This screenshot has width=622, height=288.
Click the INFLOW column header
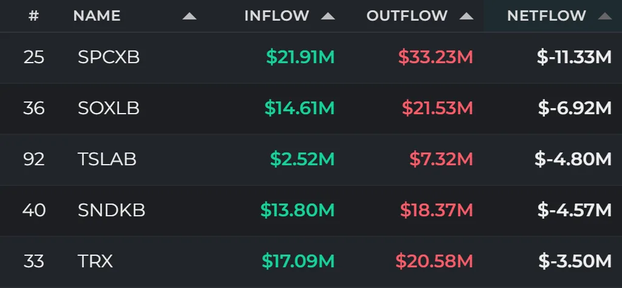[x=277, y=16]
